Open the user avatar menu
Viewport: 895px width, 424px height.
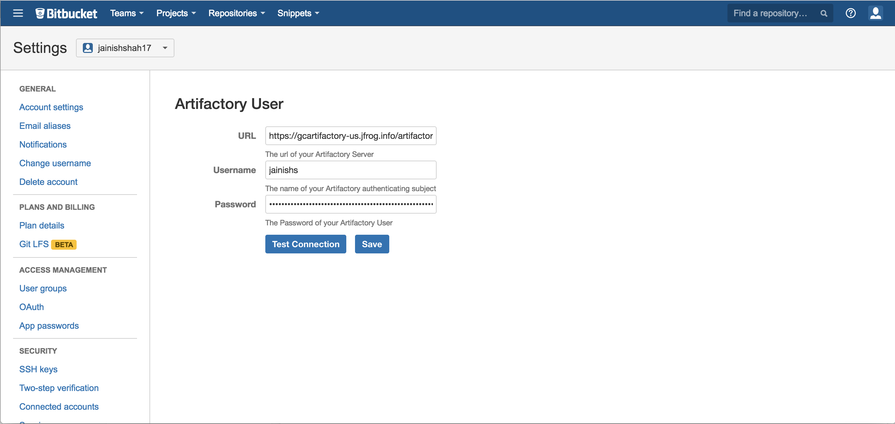pyautogui.click(x=875, y=13)
